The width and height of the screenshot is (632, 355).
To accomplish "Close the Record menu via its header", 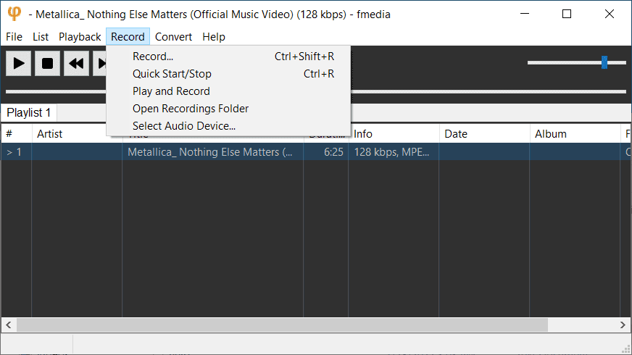I will pos(128,37).
